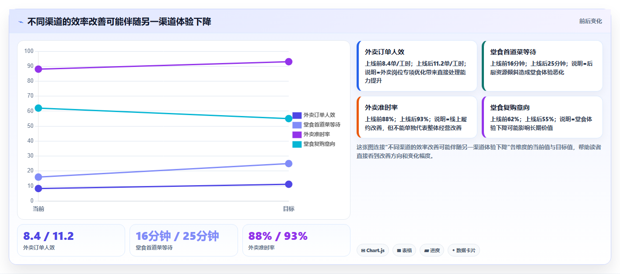The width and height of the screenshot is (620, 274).
Task: Click the 88% / 93% stat tile
Action: click(296, 240)
